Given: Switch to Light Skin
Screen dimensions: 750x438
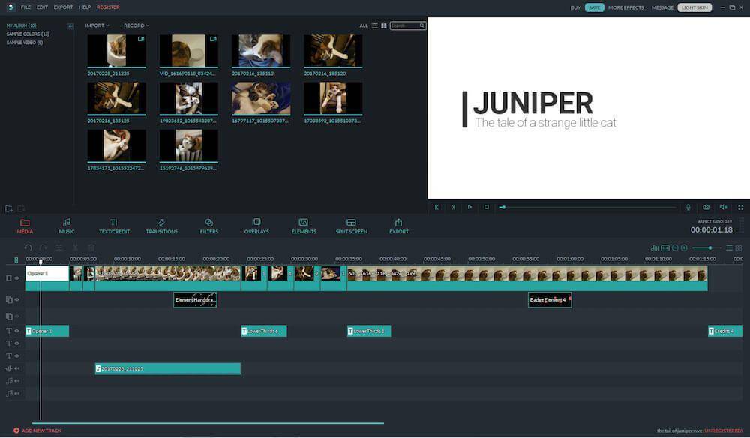Looking at the screenshot, I should tap(694, 7).
